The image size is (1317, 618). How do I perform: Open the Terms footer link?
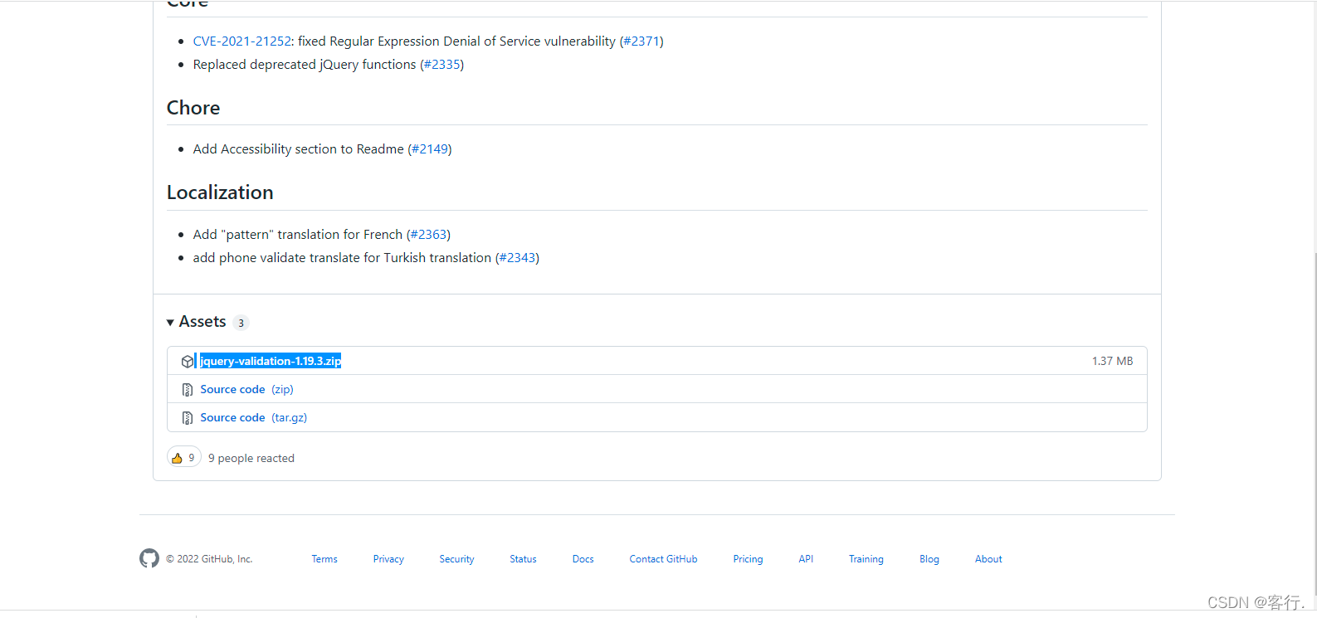point(324,559)
